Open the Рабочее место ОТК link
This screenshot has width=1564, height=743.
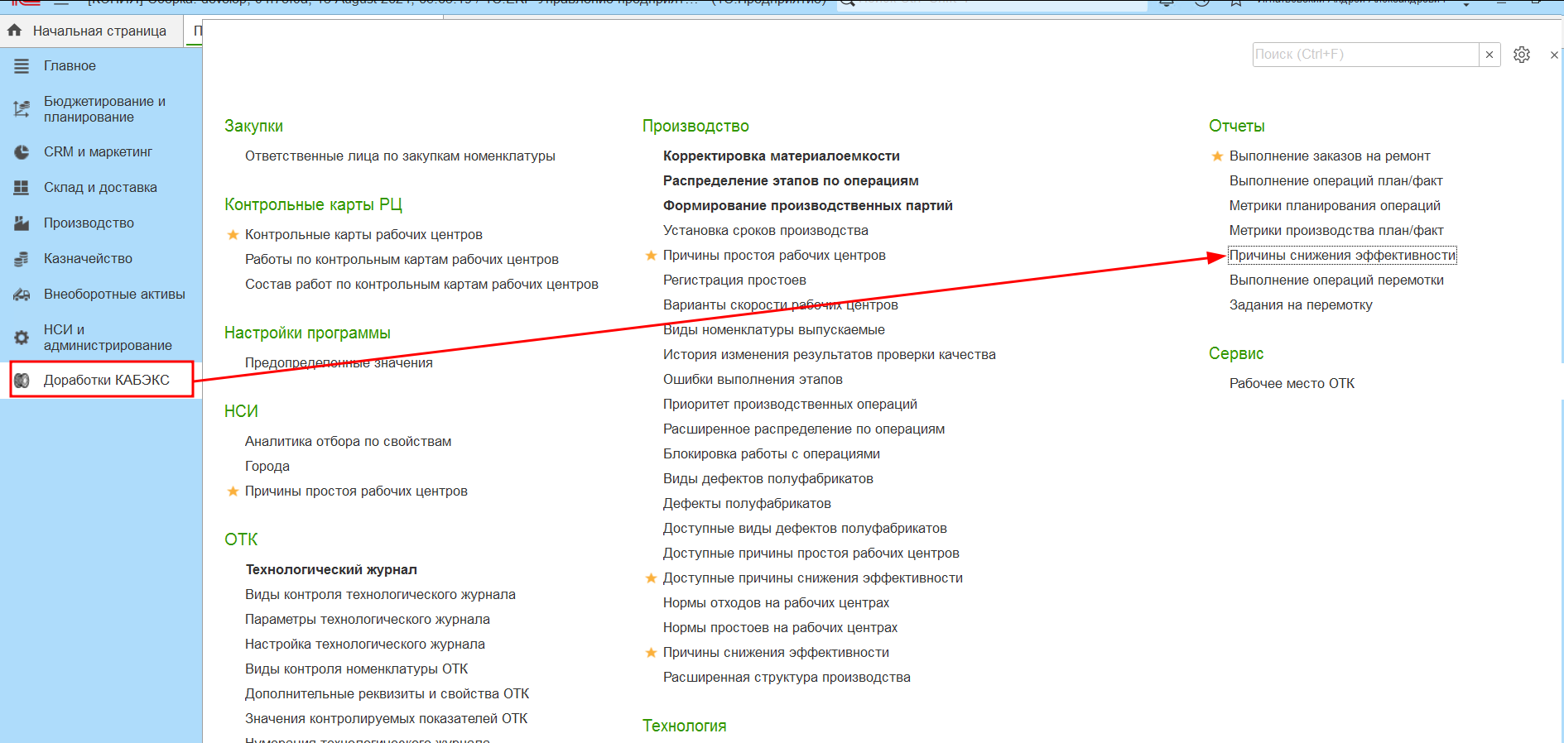click(1292, 383)
